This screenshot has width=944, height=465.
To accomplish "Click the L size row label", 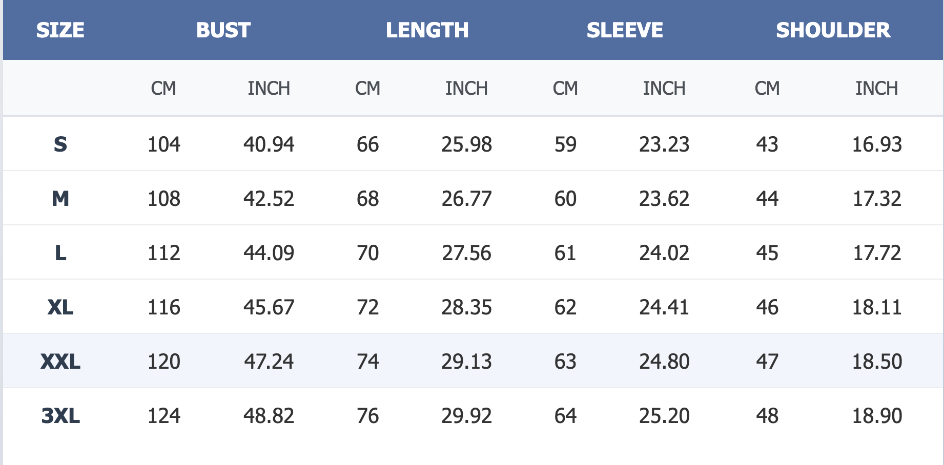I will tap(60, 253).
